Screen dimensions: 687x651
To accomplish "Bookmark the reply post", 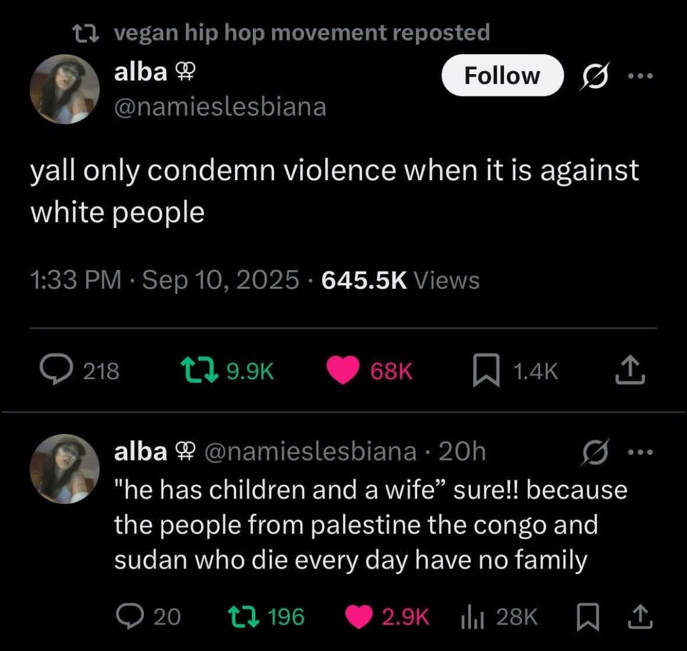I will [x=588, y=617].
